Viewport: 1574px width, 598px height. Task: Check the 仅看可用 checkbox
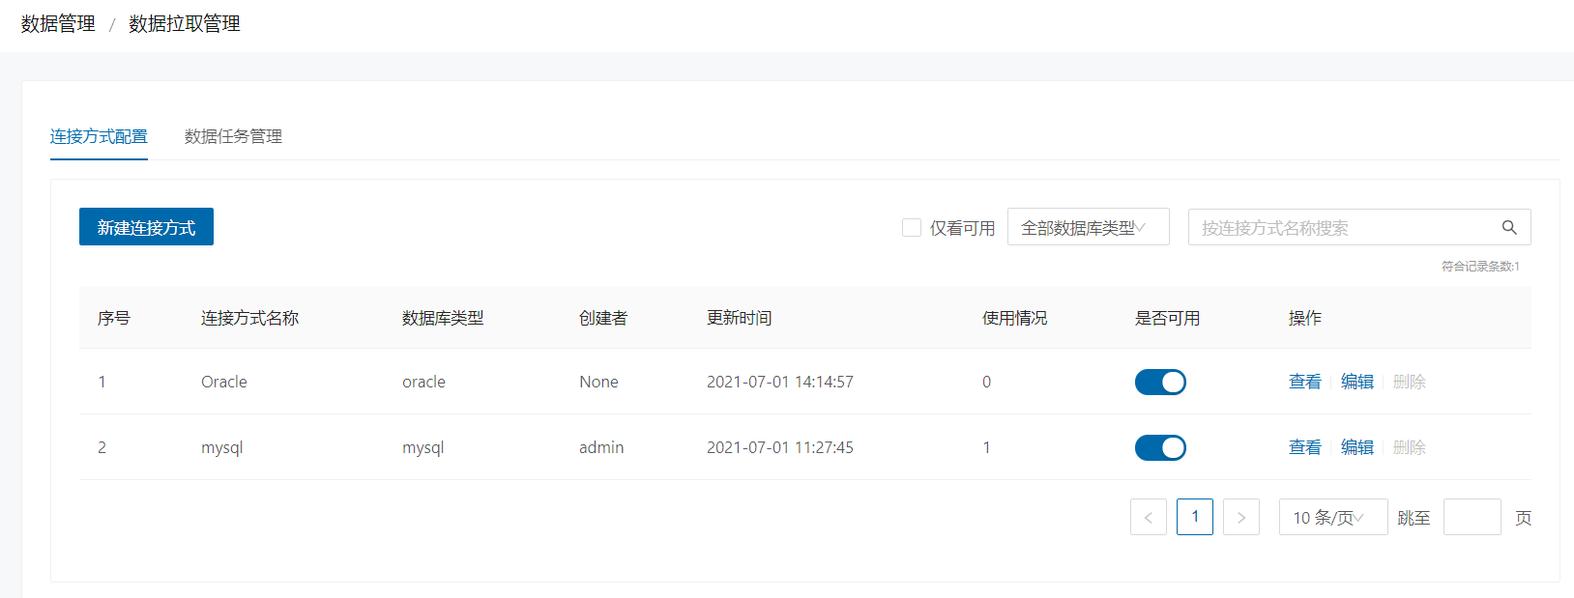pyautogui.click(x=911, y=228)
